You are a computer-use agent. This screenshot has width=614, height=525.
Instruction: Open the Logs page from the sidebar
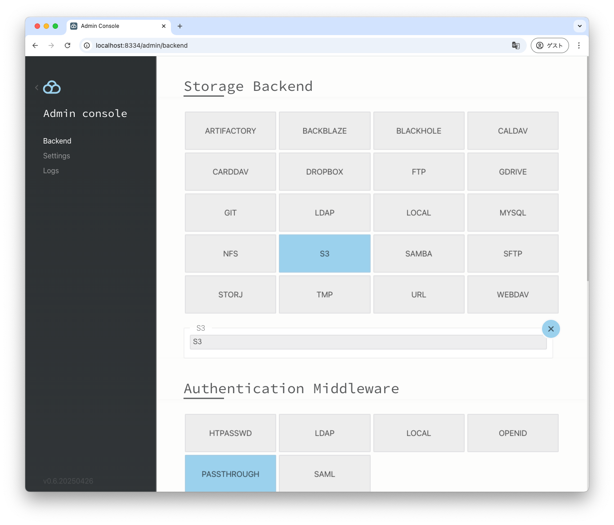(x=51, y=171)
